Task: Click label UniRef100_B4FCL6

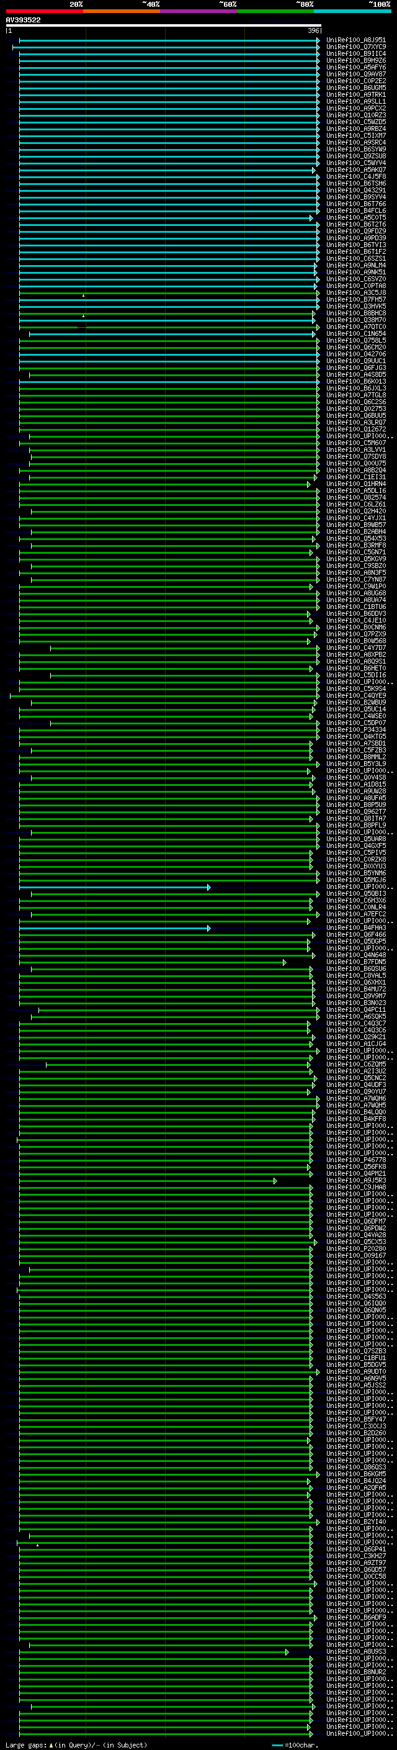Action: click(x=355, y=210)
